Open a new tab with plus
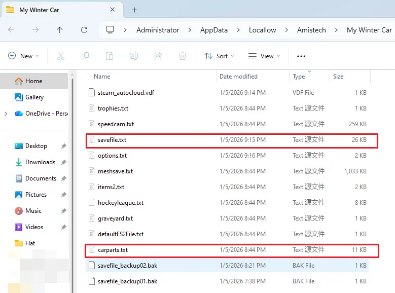The image size is (395, 293). tap(135, 10)
